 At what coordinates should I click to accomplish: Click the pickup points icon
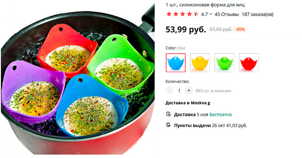(168, 125)
